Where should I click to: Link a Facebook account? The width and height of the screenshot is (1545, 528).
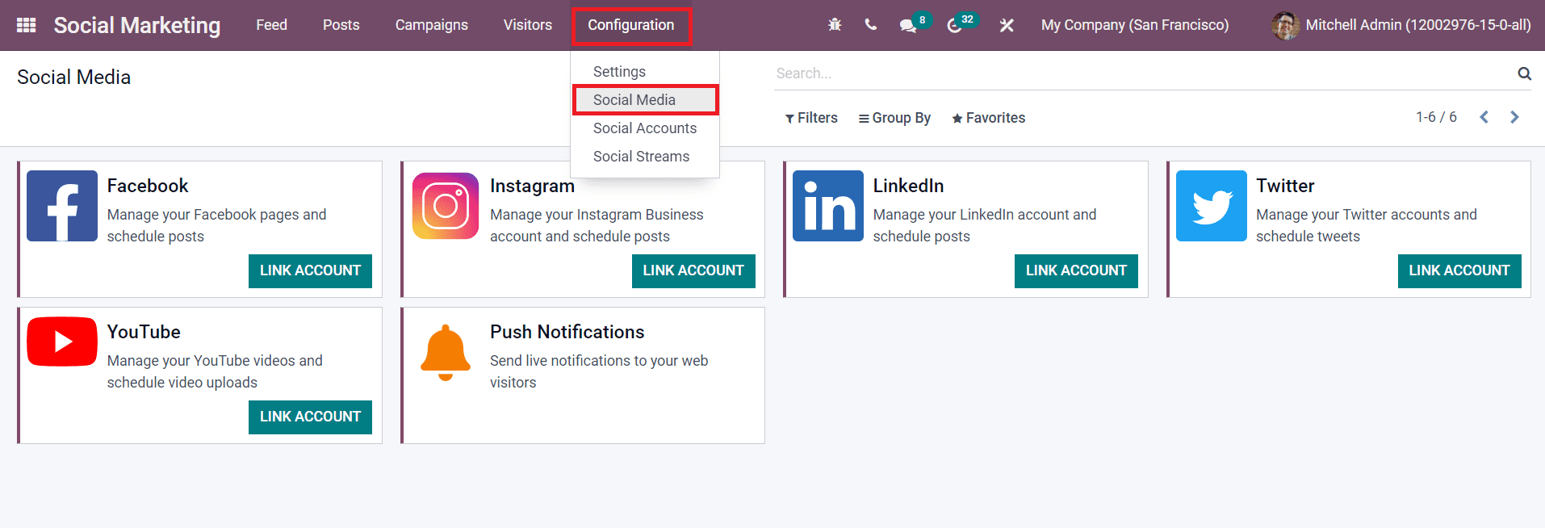coord(310,270)
